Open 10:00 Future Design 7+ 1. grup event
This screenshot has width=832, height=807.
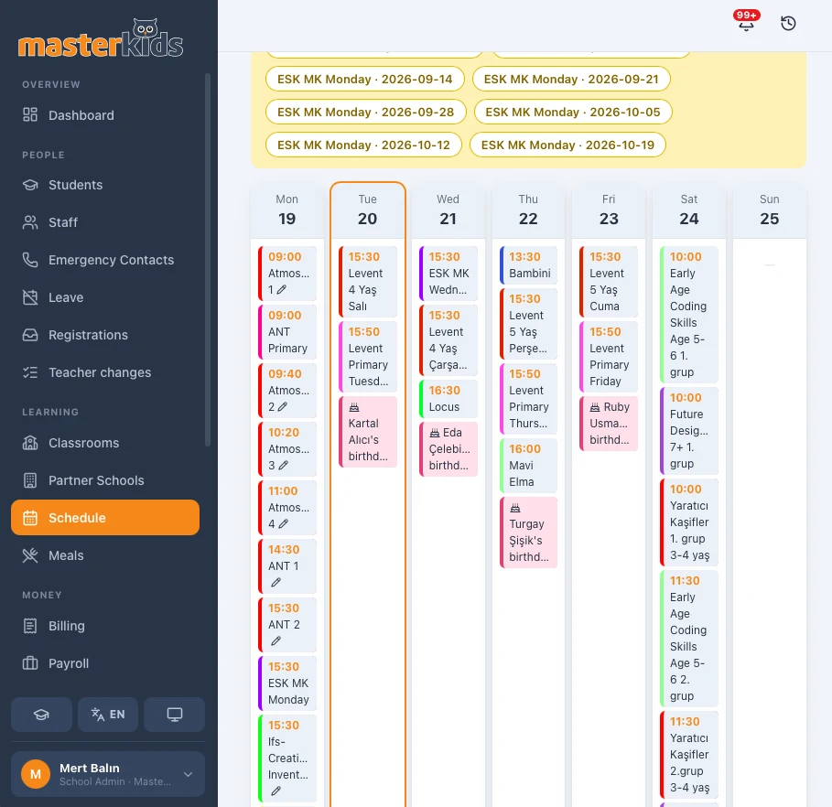click(x=689, y=431)
